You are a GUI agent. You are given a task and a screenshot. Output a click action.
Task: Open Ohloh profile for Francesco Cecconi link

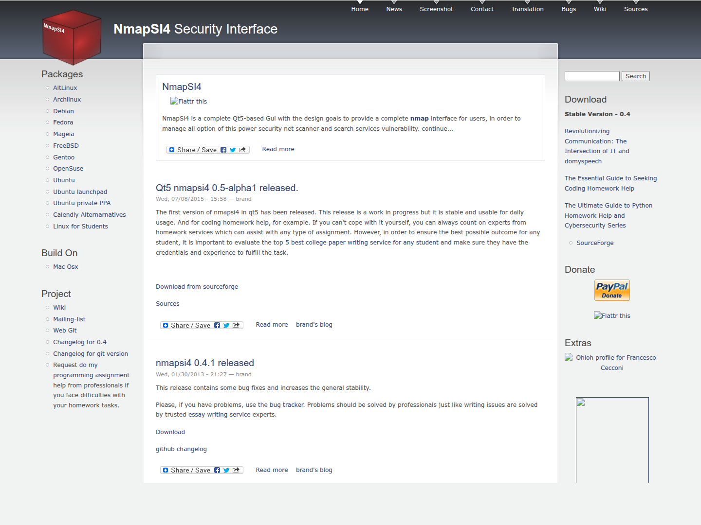tap(616, 363)
